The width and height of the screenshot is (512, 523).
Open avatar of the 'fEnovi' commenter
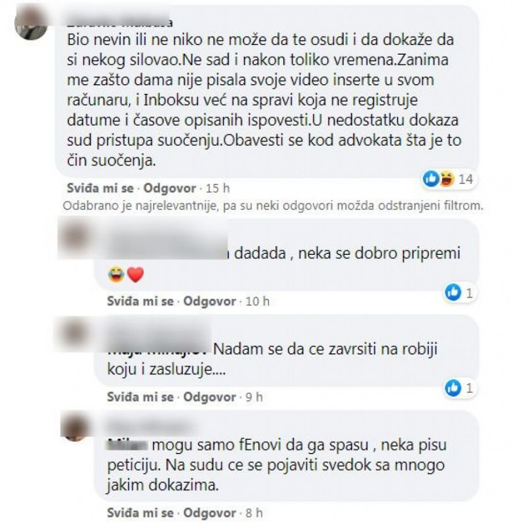[x=75, y=427]
